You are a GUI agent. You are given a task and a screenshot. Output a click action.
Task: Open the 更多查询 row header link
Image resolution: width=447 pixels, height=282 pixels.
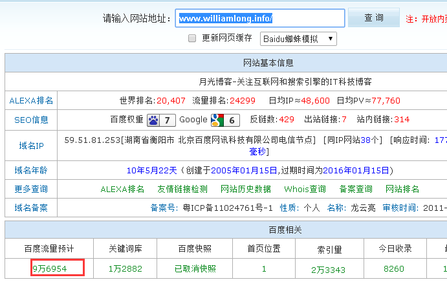(31, 189)
